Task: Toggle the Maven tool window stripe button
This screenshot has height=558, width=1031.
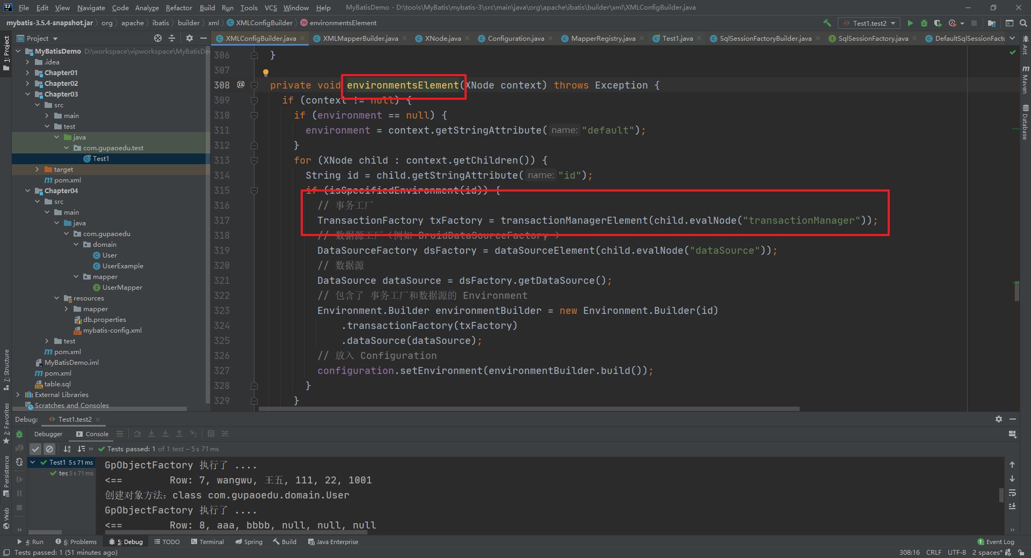Action: 1025,79
